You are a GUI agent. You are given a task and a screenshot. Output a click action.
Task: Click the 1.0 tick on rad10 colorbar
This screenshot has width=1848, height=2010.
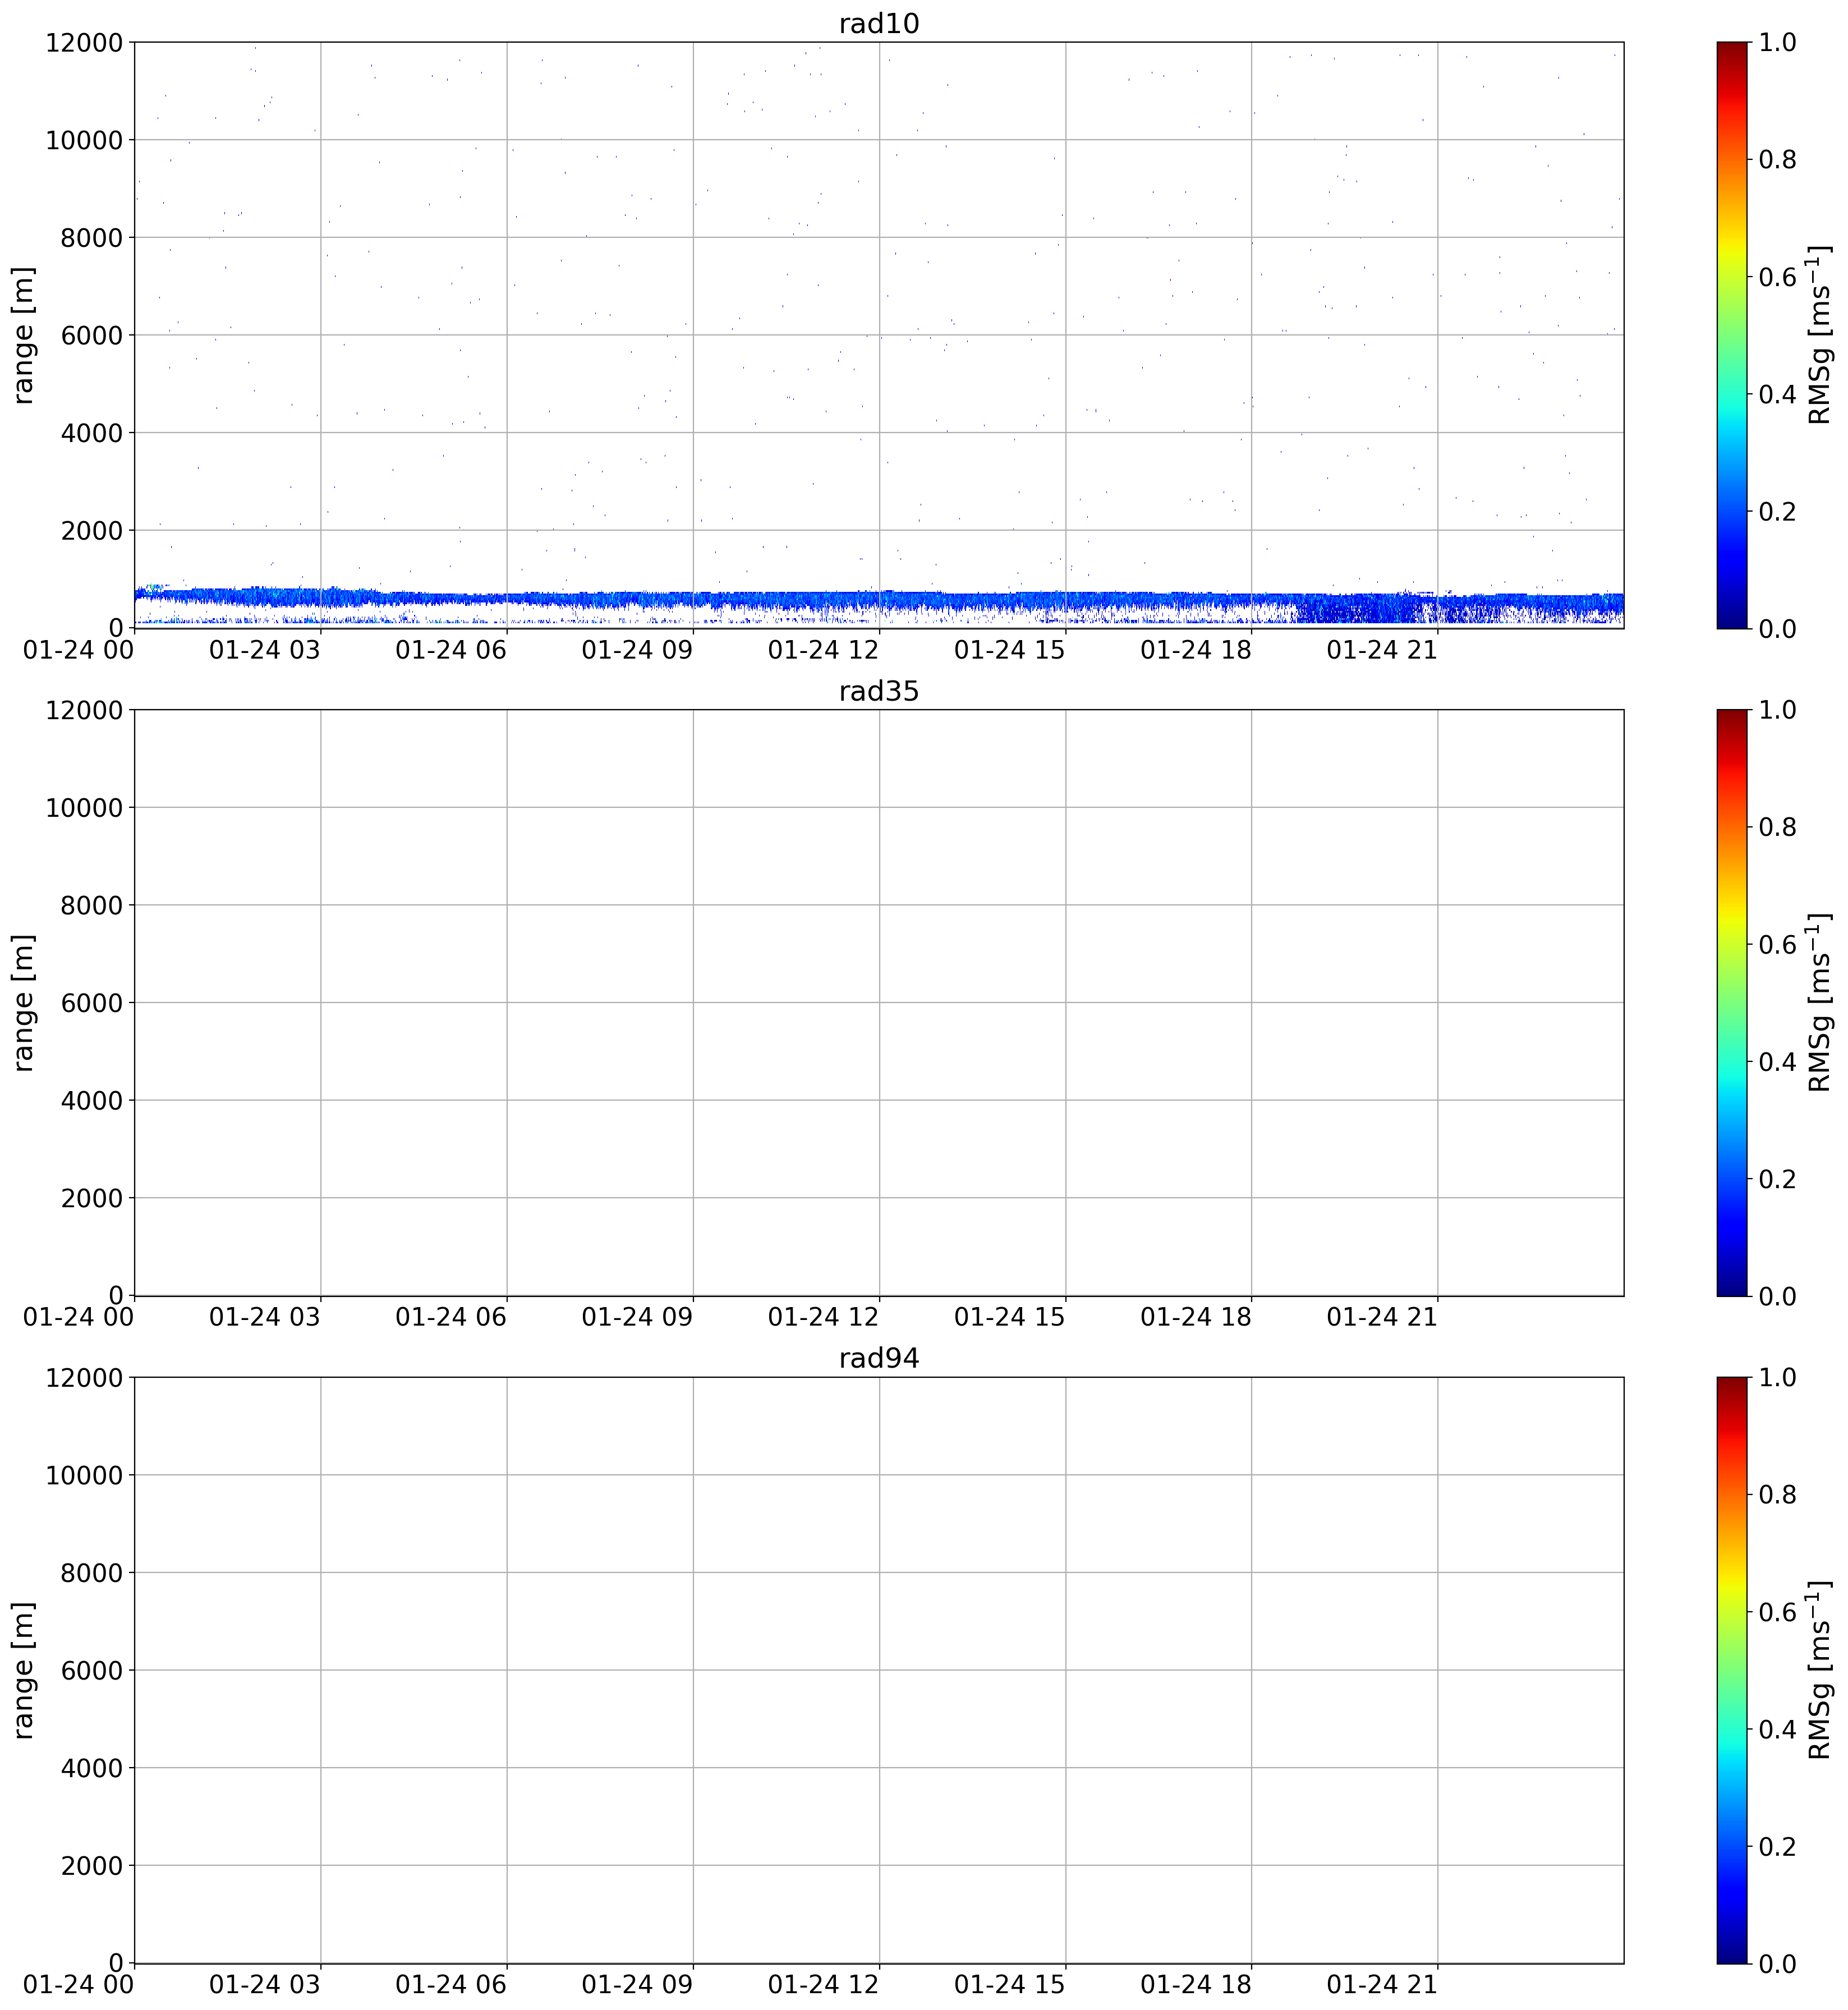(1778, 42)
